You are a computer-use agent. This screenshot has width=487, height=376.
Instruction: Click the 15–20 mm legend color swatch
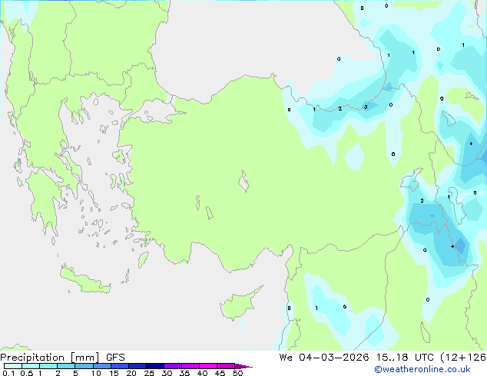coord(120,366)
